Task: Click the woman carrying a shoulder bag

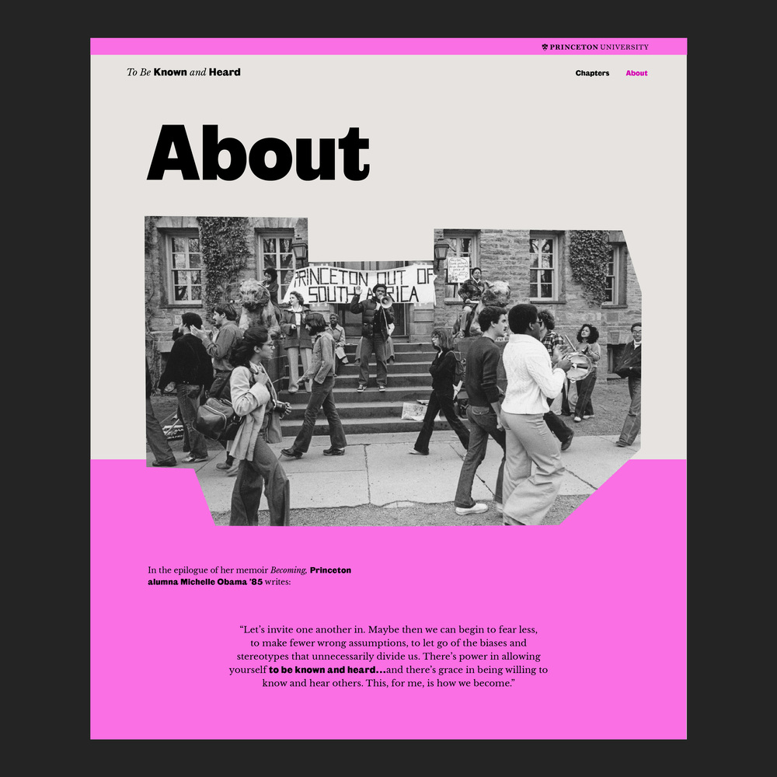Action: [253, 412]
